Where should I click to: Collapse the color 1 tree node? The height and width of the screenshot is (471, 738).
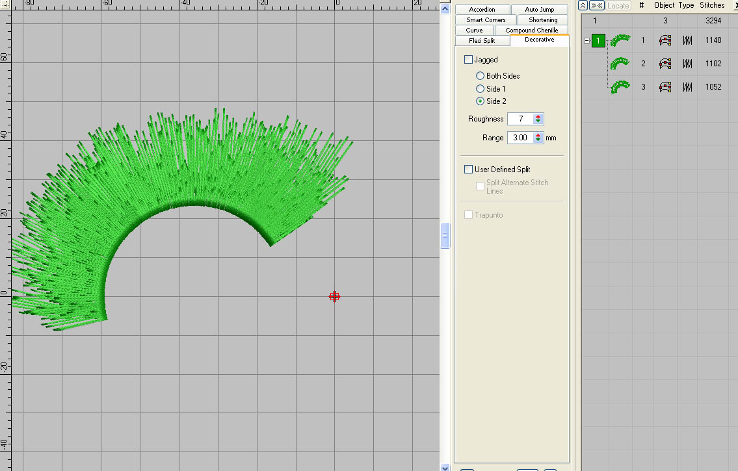587,41
